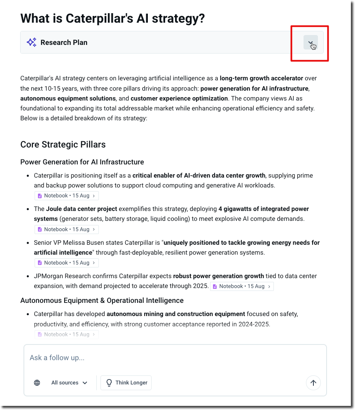Click the Research Plan header label
The height and width of the screenshot is (410, 355).
click(64, 42)
